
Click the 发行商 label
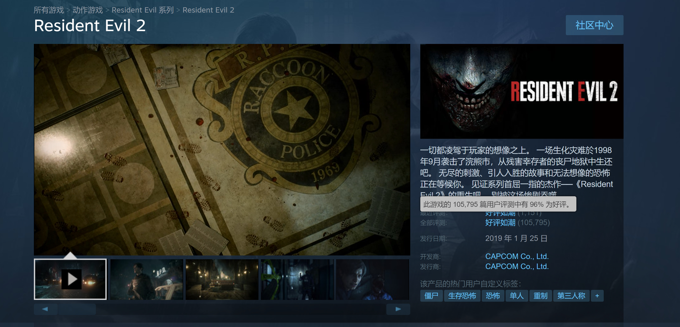click(430, 267)
